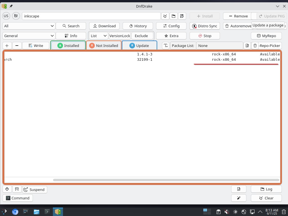Click the VersionLock button
288x216 pixels.
pyautogui.click(x=120, y=36)
